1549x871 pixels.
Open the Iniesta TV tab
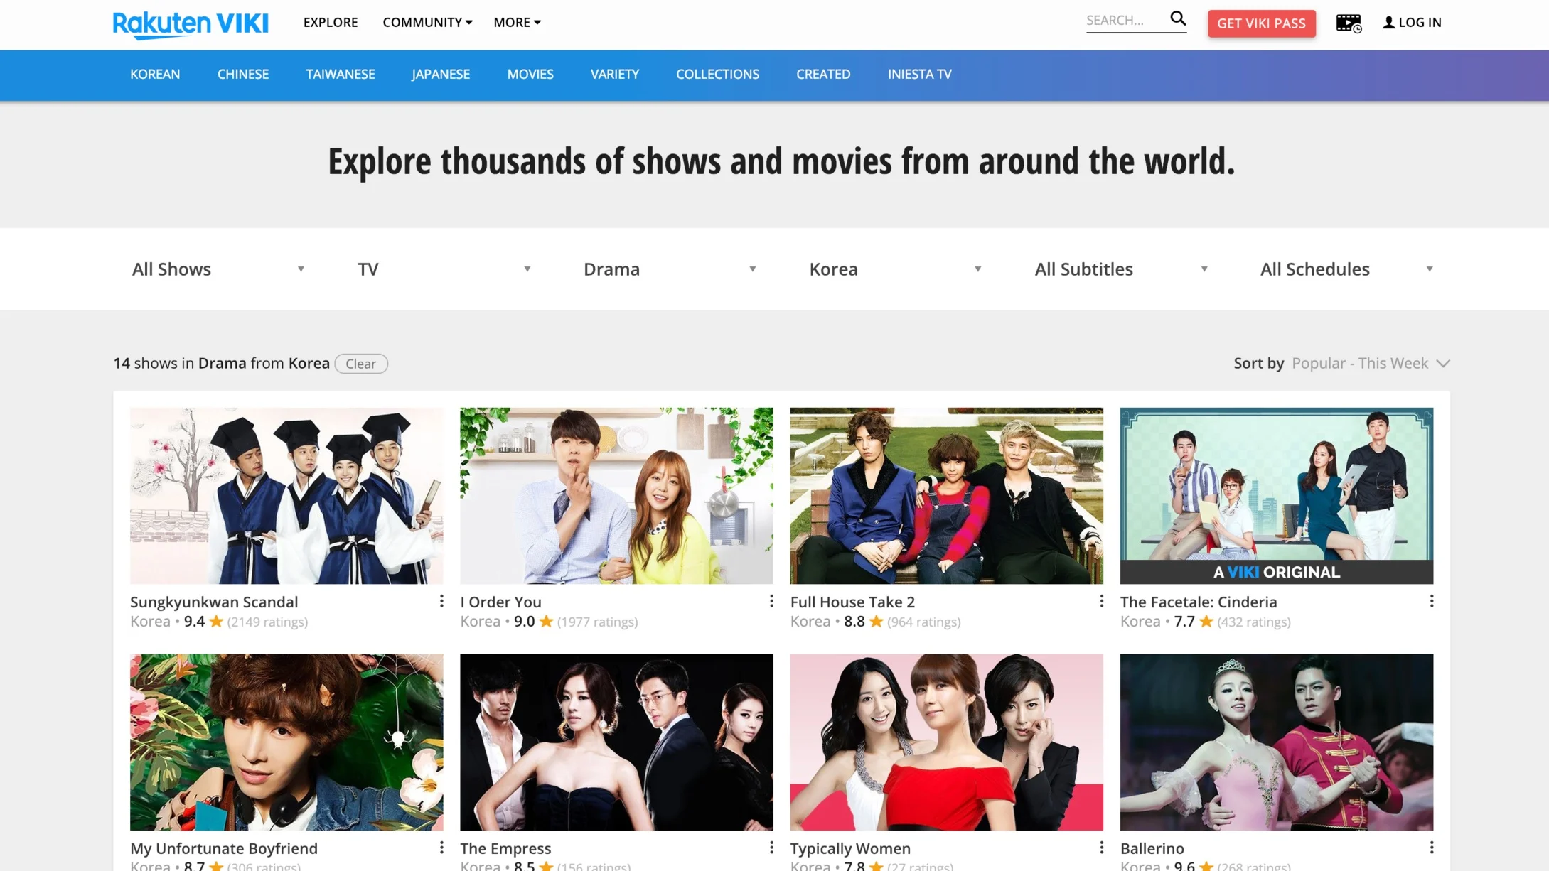(x=919, y=75)
